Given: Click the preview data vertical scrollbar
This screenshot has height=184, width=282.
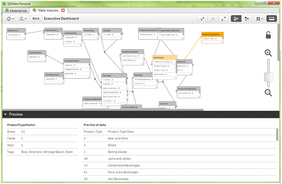Looking at the screenshot, I should [277, 135].
